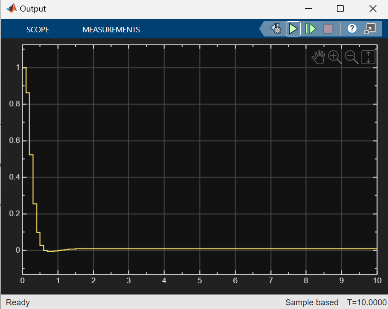Image resolution: width=388 pixels, height=309 pixels.
Task: Run the simulation with the Run icon
Action: click(x=293, y=28)
